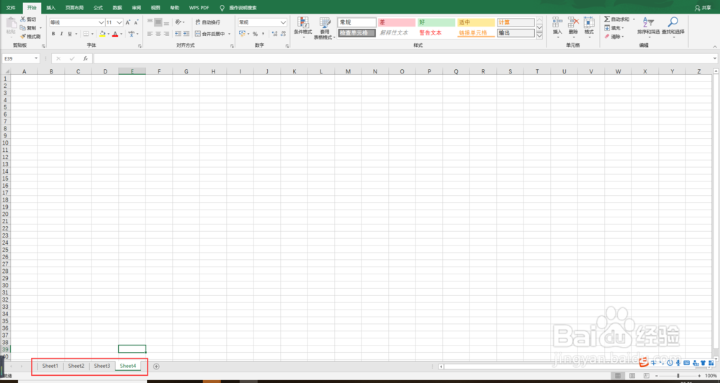The height and width of the screenshot is (383, 720).
Task: Decrease font size with the smaller A
Action: click(x=136, y=22)
